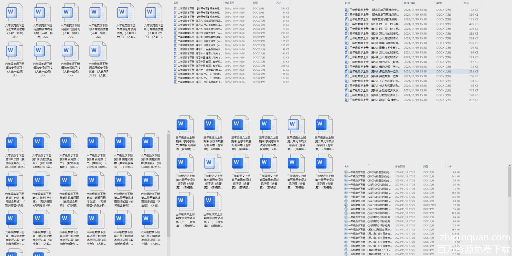Select the 六年级英语下册 阅读理解专项测试卷 icon
Viewport: 512px width, 256px height.
(98, 51)
